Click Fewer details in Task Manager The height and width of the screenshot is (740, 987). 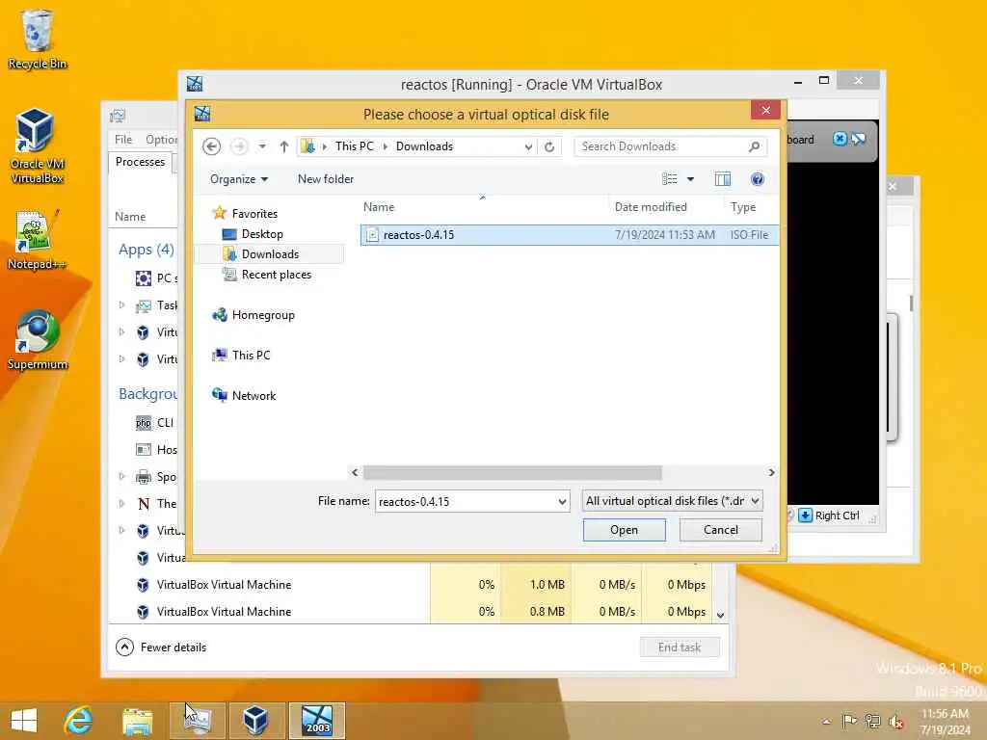(x=161, y=647)
